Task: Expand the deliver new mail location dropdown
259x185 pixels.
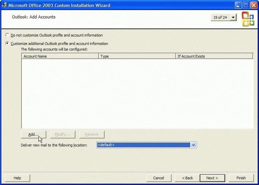Action: pos(193,145)
